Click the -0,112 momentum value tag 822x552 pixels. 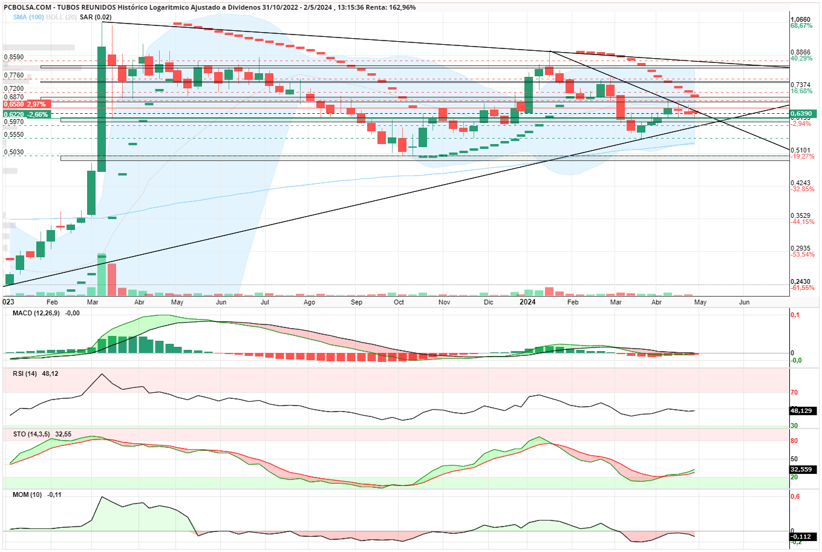[804, 536]
